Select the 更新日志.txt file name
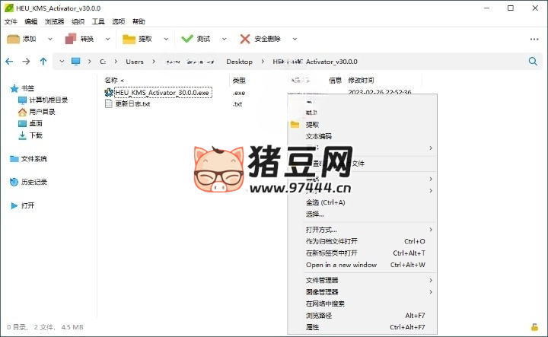Screen dimensions: 548x337 click(x=132, y=103)
